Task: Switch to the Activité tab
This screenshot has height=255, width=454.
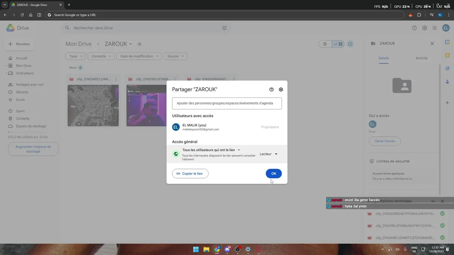Action: (421, 58)
